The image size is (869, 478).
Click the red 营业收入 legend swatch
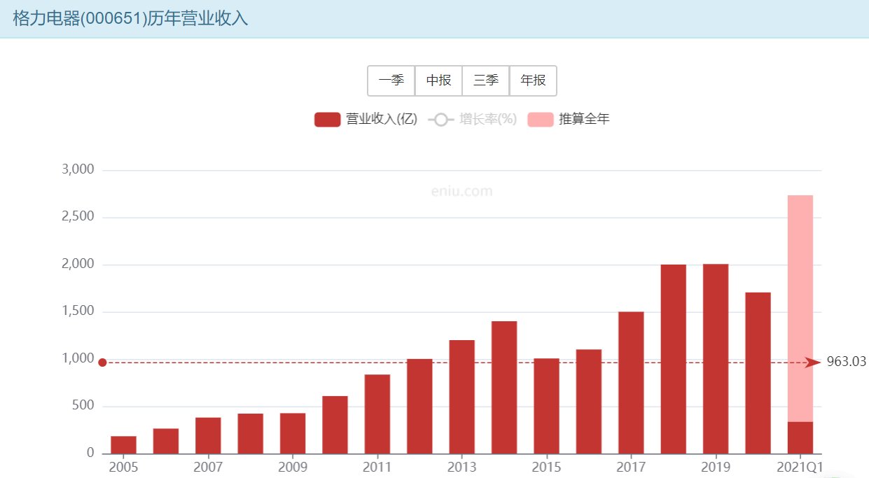(x=327, y=120)
